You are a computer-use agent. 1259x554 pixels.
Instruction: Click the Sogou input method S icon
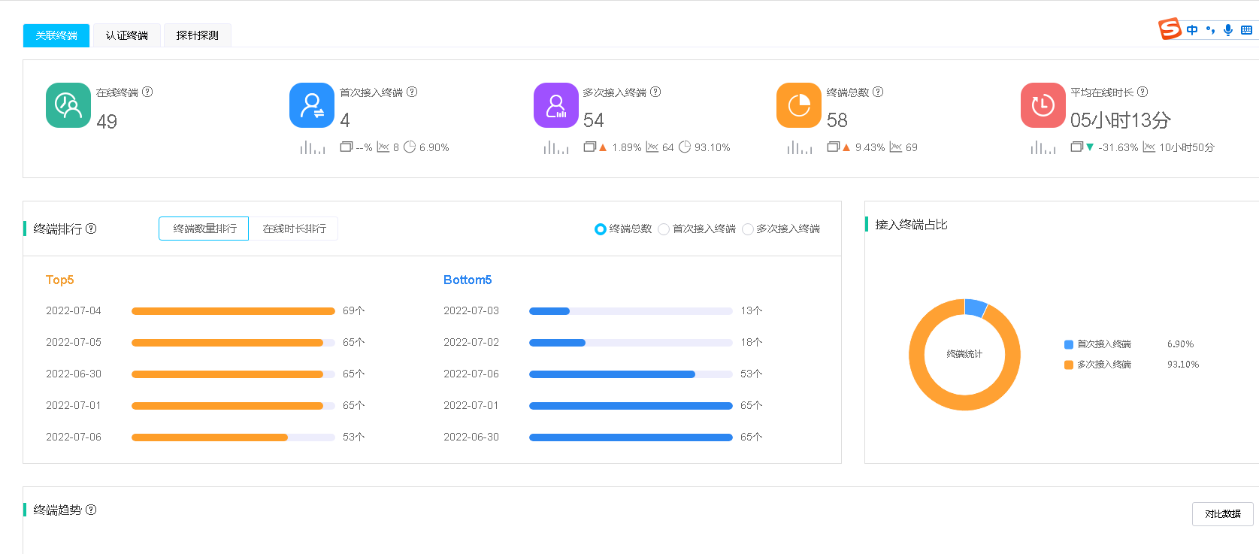1170,29
